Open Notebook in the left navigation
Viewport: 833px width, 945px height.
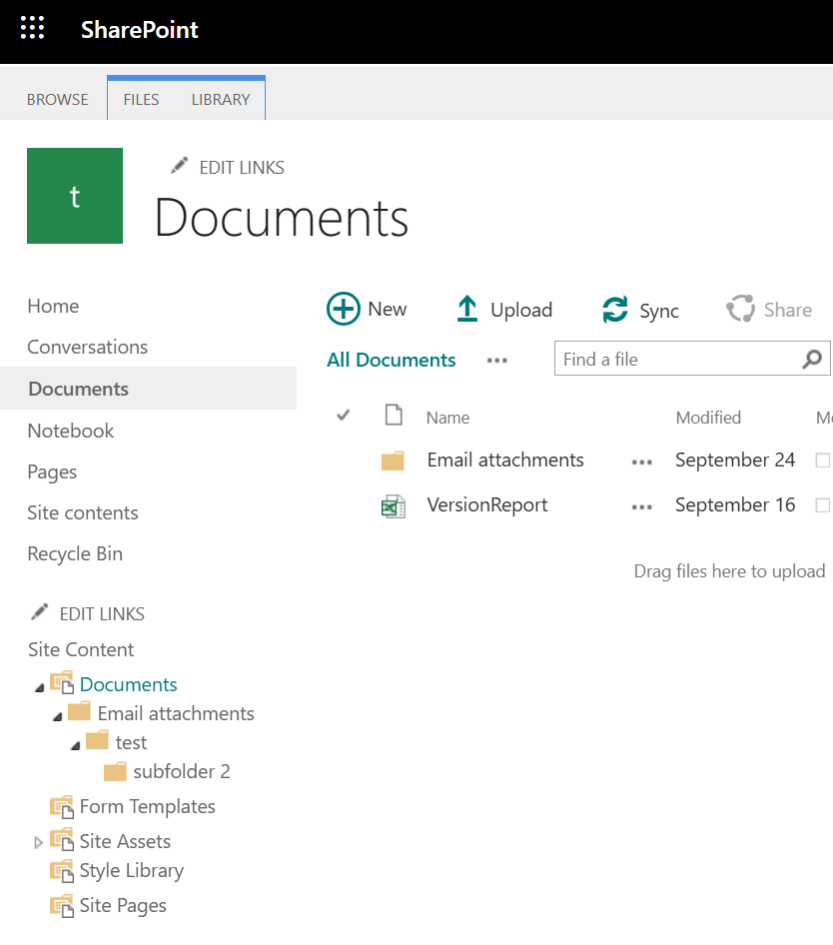pyautogui.click(x=71, y=431)
